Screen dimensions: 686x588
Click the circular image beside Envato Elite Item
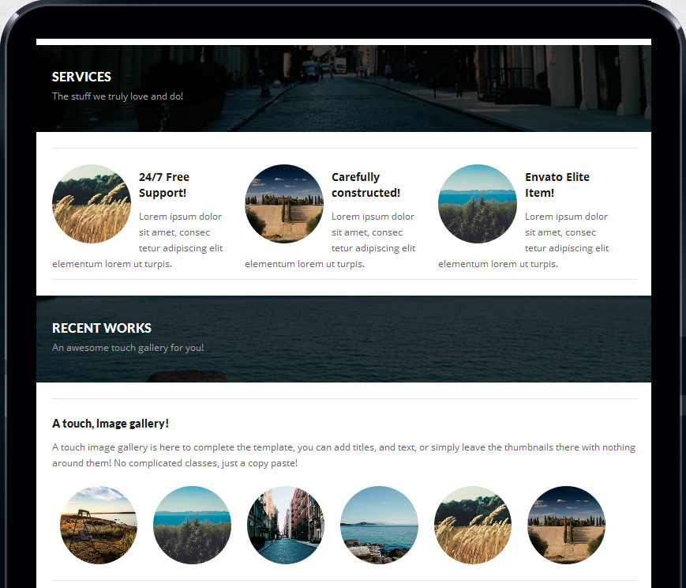(x=478, y=204)
